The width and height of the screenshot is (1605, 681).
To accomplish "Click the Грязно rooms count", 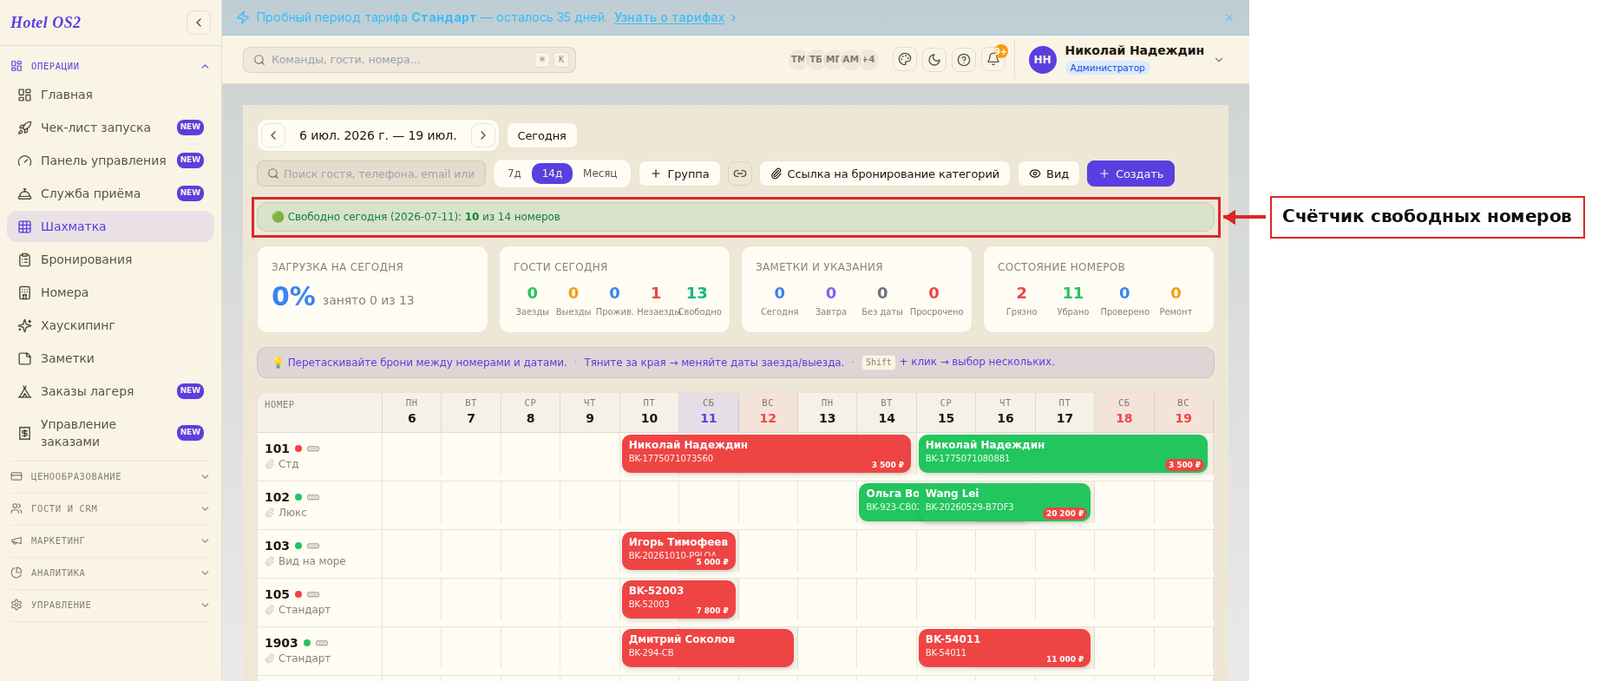I will (x=1021, y=293).
